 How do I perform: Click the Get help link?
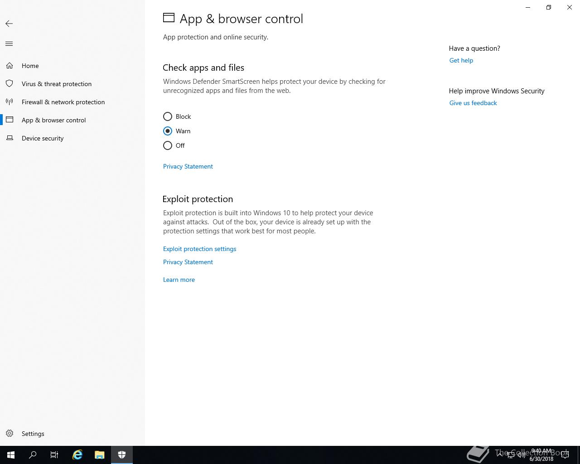tap(461, 60)
